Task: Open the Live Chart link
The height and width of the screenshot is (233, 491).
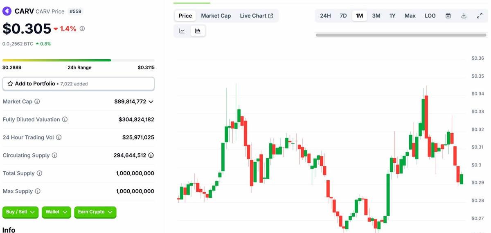Action: 256,16
